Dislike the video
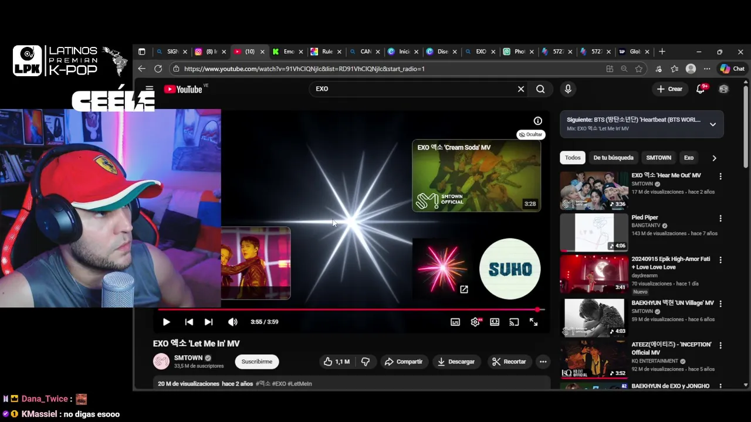Screen dimensions: 751x422 365,362
